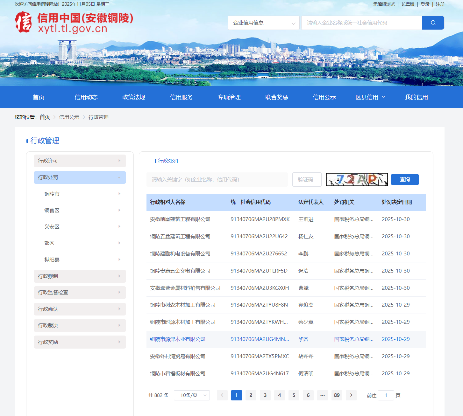463x416 pixels.
Task: Click the search magnifier icon
Action: [x=433, y=23]
